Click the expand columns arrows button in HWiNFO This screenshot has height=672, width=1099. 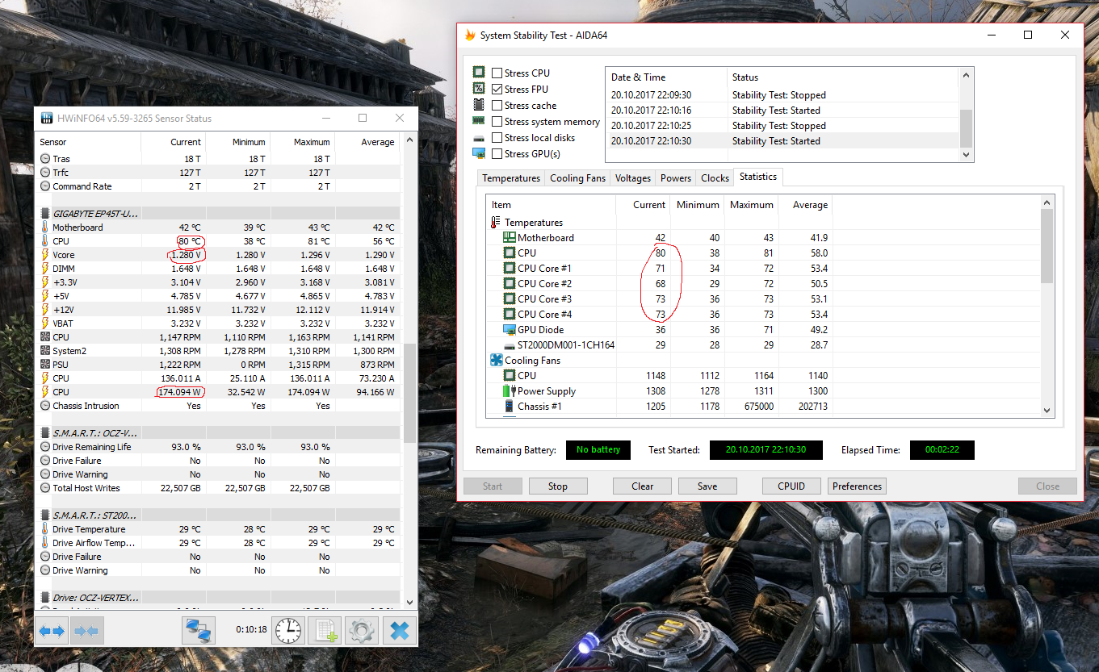(51, 631)
